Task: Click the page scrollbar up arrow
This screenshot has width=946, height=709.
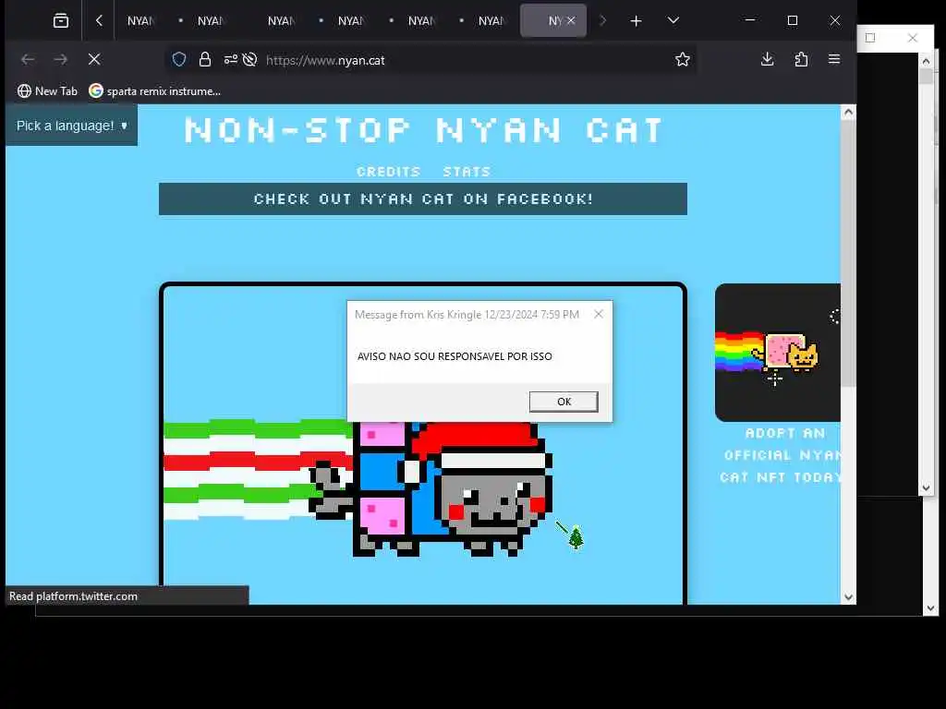Action: click(848, 112)
